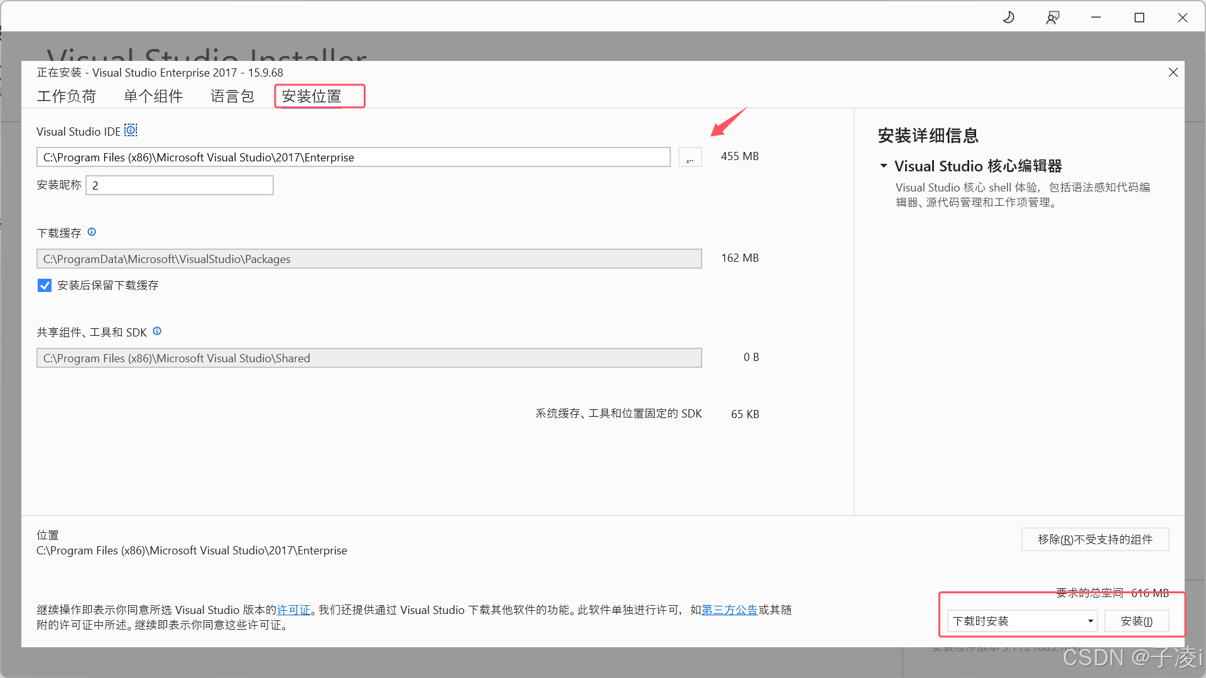Open the feedback icon in title bar
Screen dimensions: 1206x678
(1053, 18)
